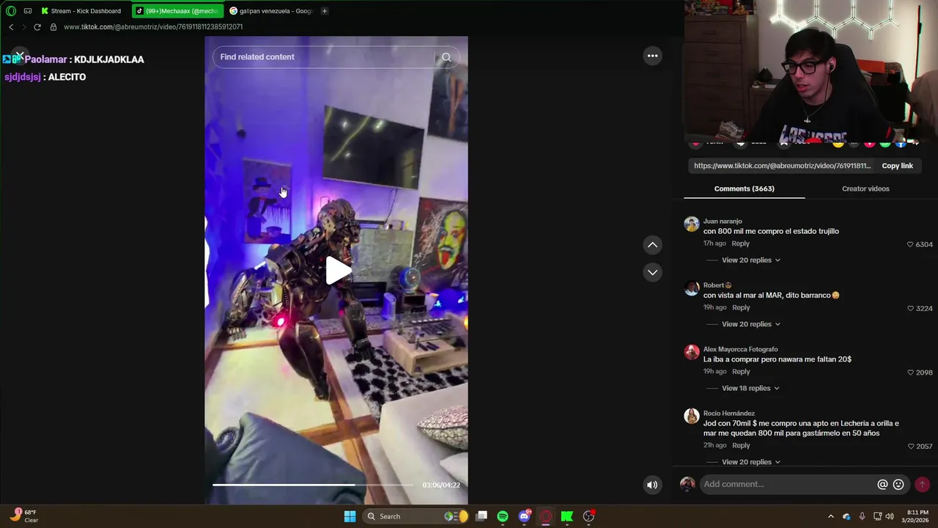This screenshot has height=528, width=938.
Task: Open OBS Studio from the taskbar
Action: point(588,517)
